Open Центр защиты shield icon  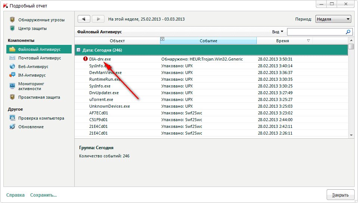click(12, 28)
